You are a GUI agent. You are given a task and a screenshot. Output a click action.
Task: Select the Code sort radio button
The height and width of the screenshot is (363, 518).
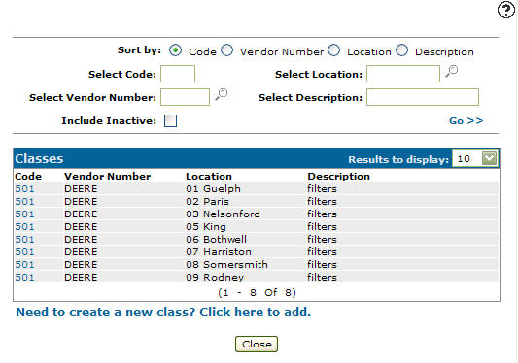pos(175,50)
